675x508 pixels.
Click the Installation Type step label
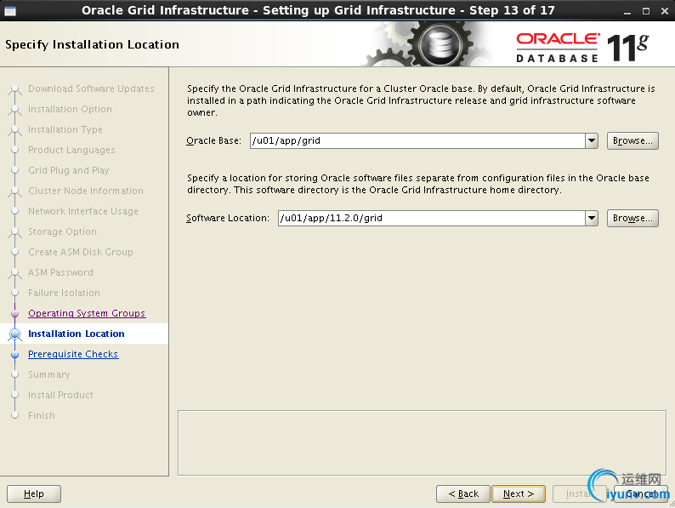(x=65, y=129)
